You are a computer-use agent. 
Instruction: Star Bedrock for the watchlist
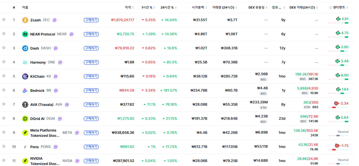click(x=4, y=90)
